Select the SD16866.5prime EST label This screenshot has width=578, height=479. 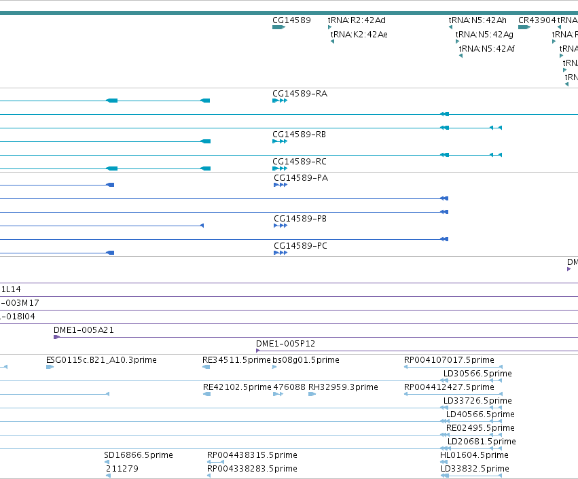pyautogui.click(x=139, y=455)
